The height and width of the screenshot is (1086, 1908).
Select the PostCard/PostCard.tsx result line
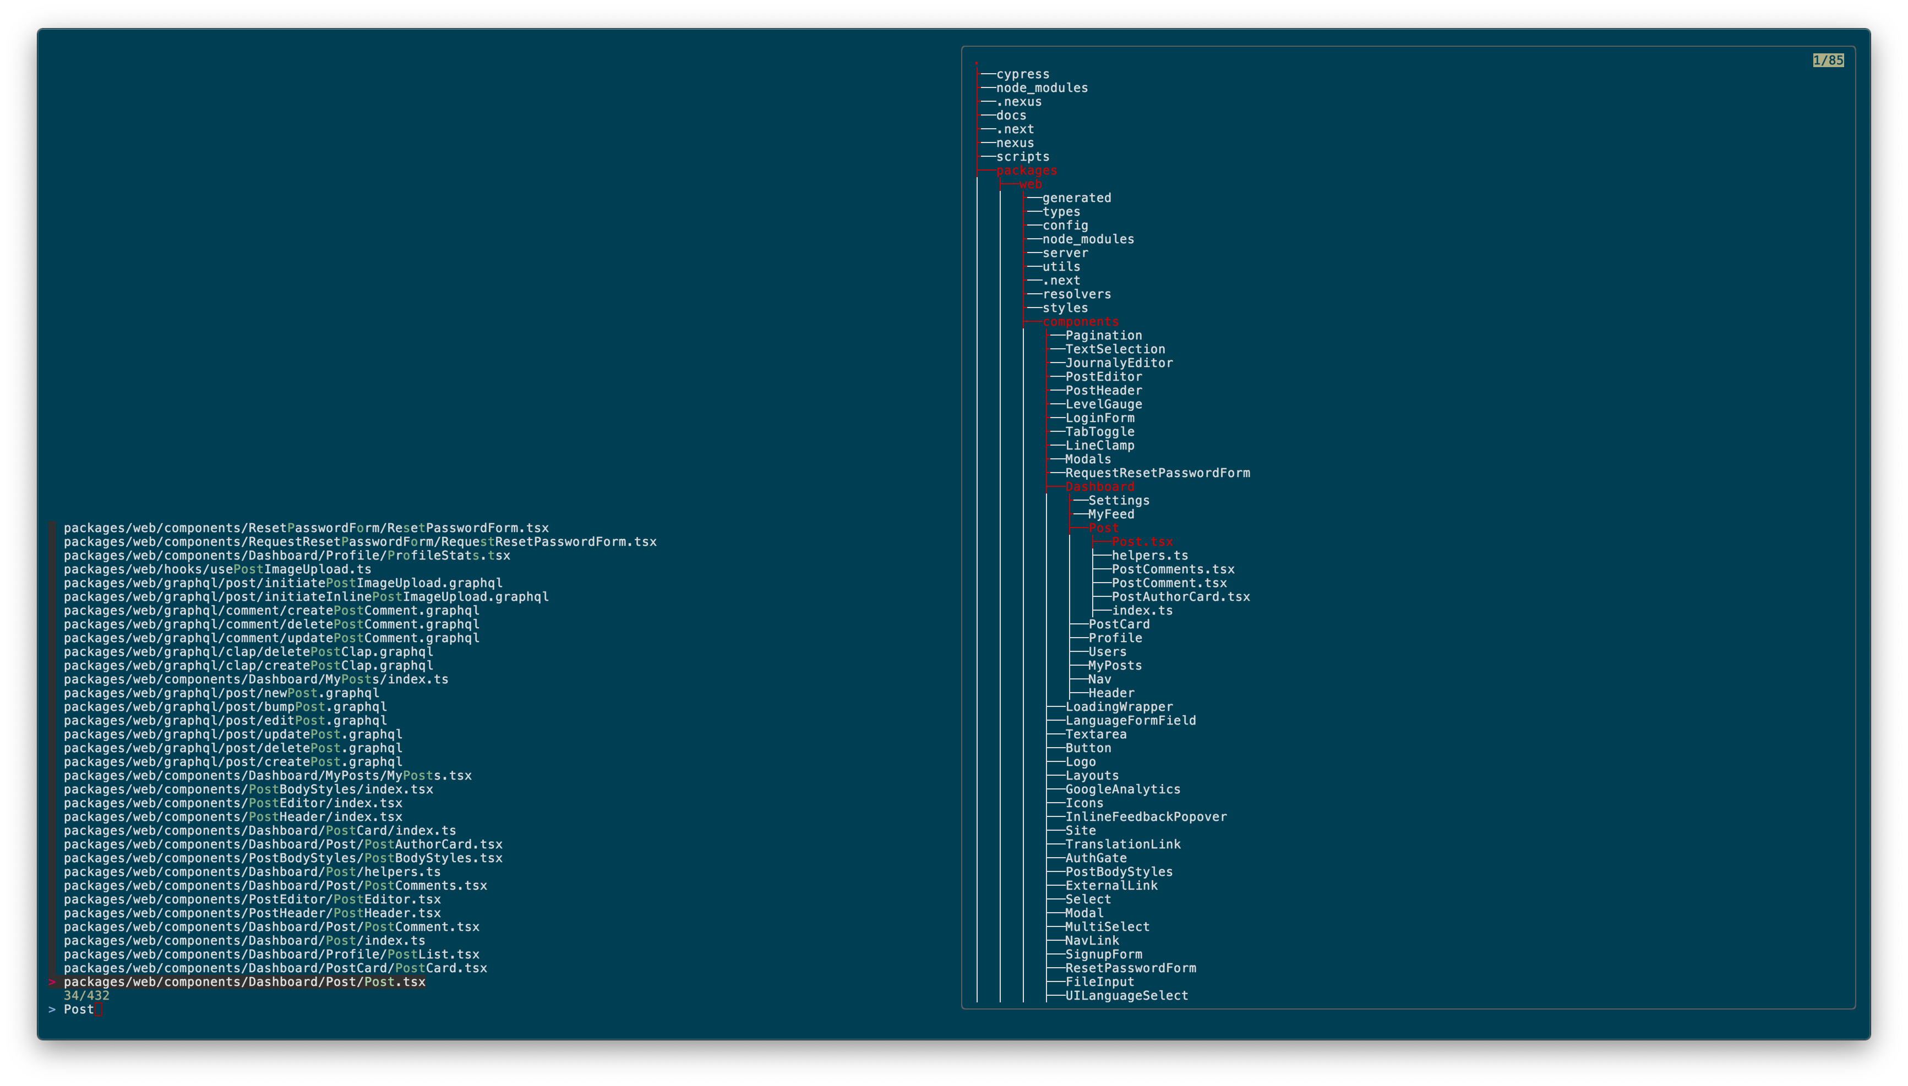275,968
